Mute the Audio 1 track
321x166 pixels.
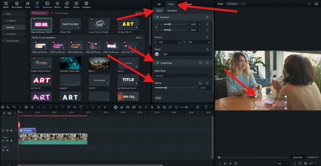tap(7, 150)
